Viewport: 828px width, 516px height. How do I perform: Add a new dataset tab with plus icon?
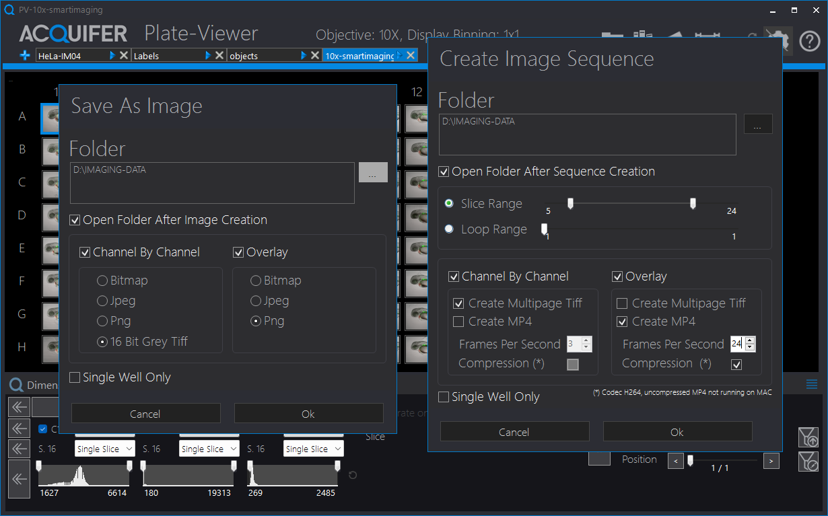tap(25, 56)
